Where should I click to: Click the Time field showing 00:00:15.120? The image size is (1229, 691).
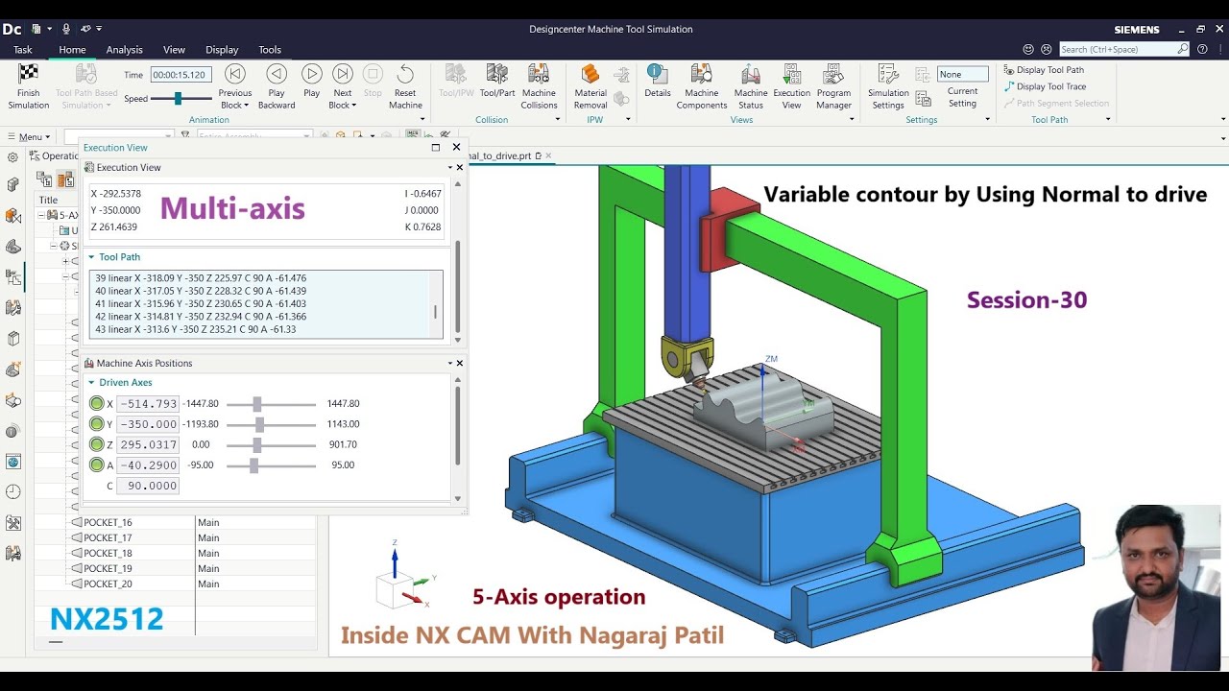point(181,74)
